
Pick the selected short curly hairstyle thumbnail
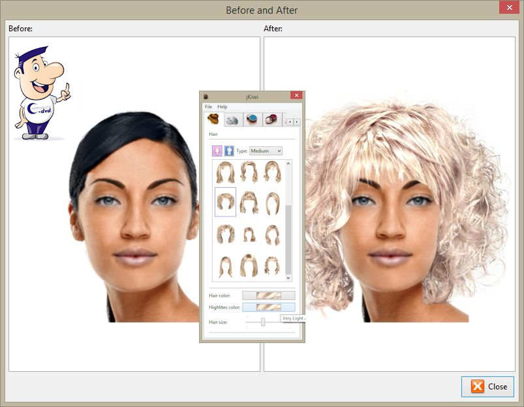pyautogui.click(x=226, y=202)
